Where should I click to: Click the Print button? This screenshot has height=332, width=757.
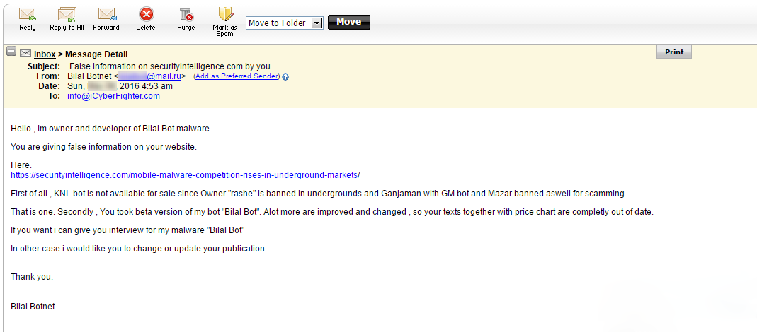(674, 52)
